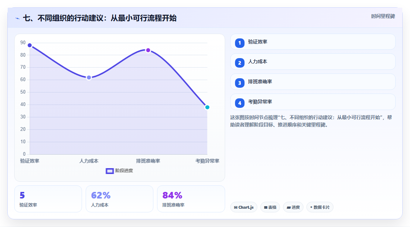Select the teal 考勤异常率 data point

pyautogui.click(x=207, y=107)
